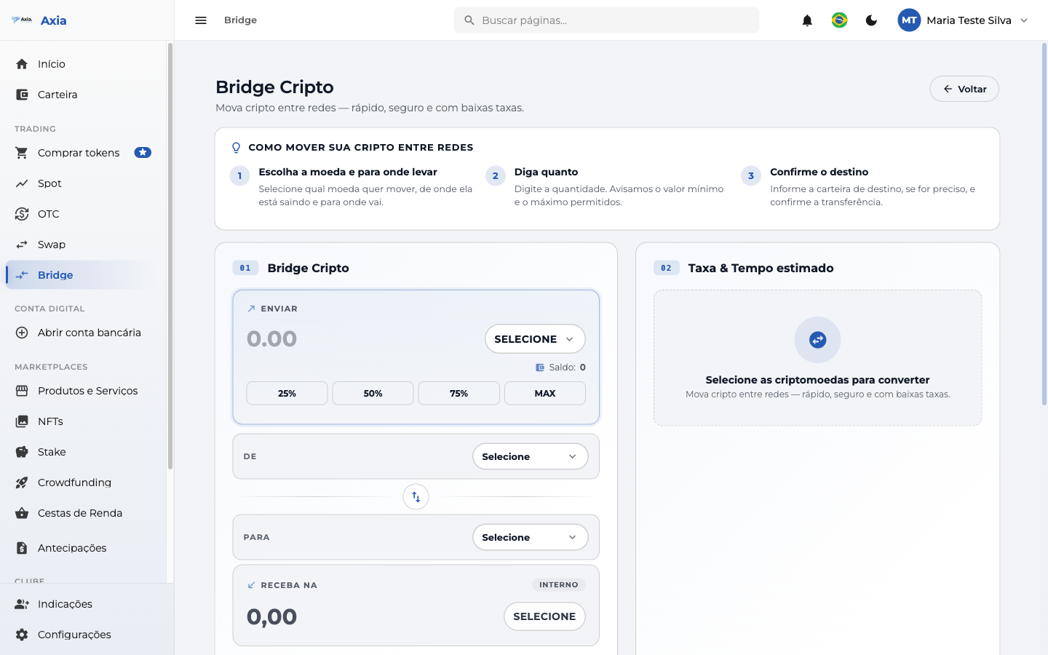The height and width of the screenshot is (655, 1048).
Task: Click the Comprar tokens cart icon
Action: point(22,153)
